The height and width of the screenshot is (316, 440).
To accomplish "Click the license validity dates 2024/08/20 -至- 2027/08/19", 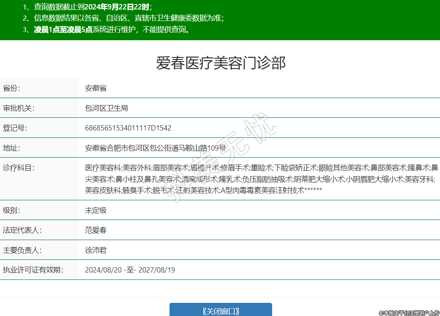I will click(x=130, y=270).
